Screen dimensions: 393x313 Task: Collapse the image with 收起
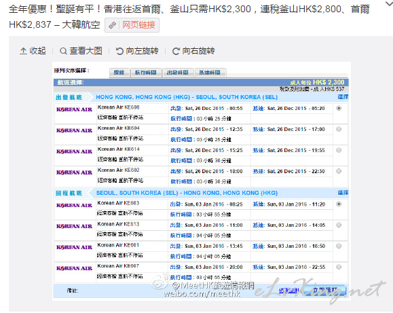click(x=33, y=51)
